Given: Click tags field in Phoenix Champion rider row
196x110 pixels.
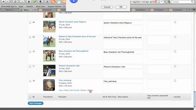Looking at the screenshot, I should click(x=159, y=70).
